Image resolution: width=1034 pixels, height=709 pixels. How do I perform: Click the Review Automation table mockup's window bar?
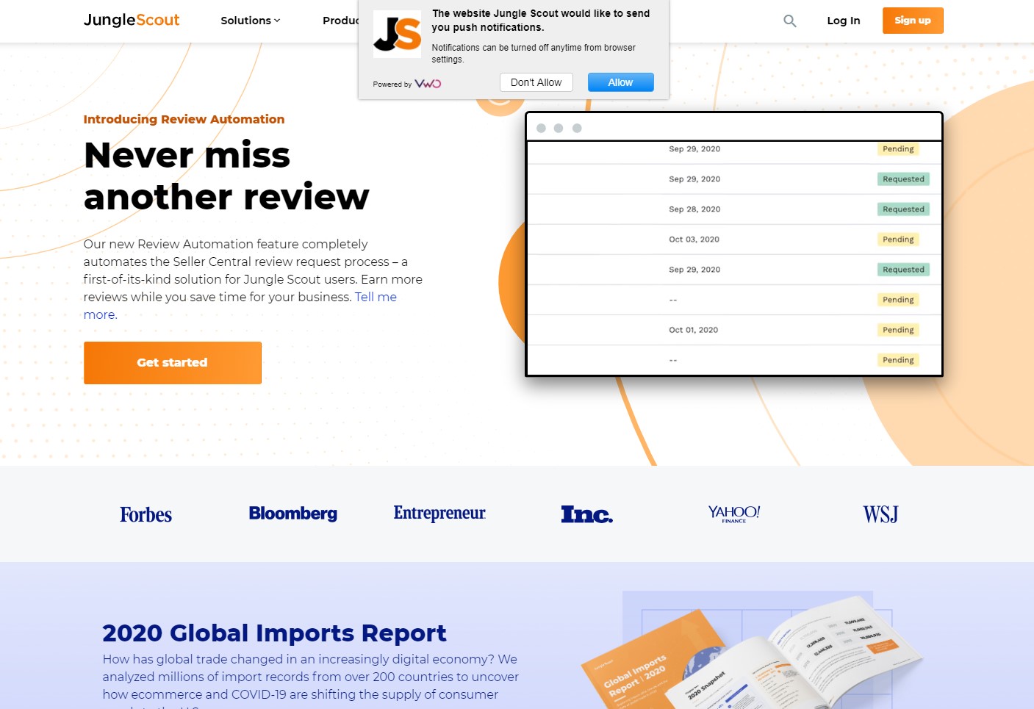tap(734, 127)
